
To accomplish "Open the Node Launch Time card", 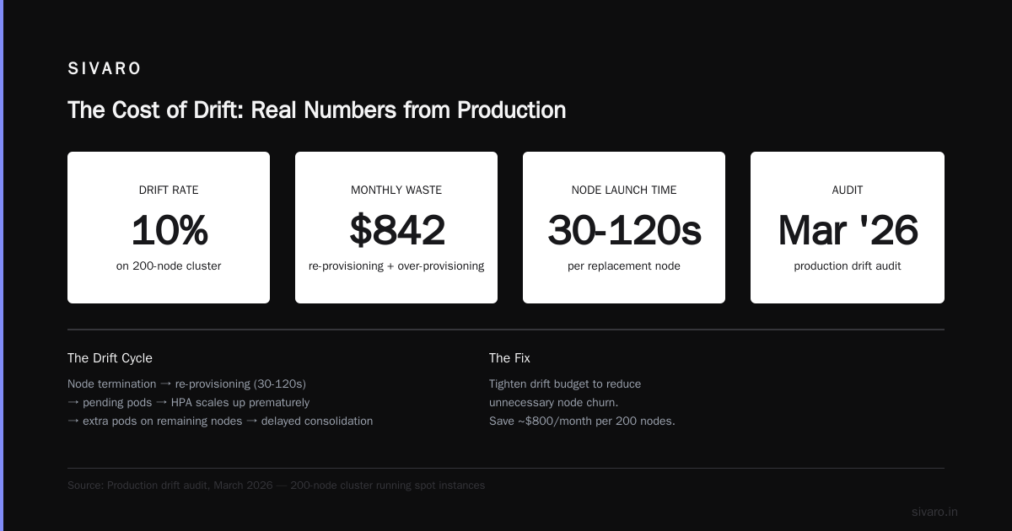I will coord(624,228).
